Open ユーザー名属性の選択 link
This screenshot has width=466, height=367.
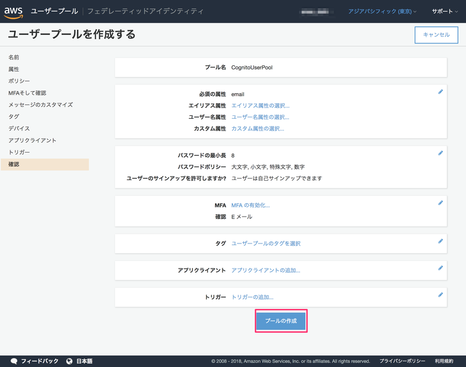point(260,117)
